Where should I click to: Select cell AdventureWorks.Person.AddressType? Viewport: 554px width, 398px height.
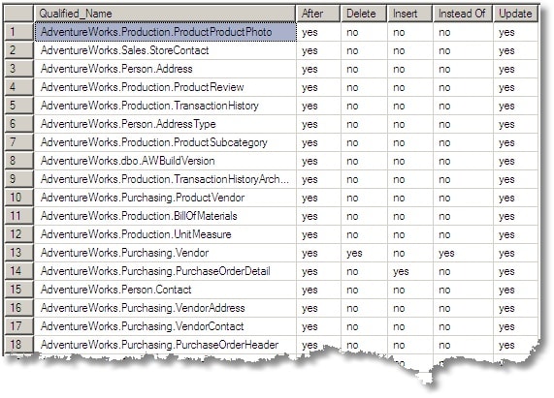[x=165, y=124]
